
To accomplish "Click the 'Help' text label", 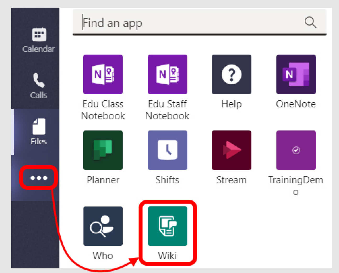I will (x=232, y=104).
